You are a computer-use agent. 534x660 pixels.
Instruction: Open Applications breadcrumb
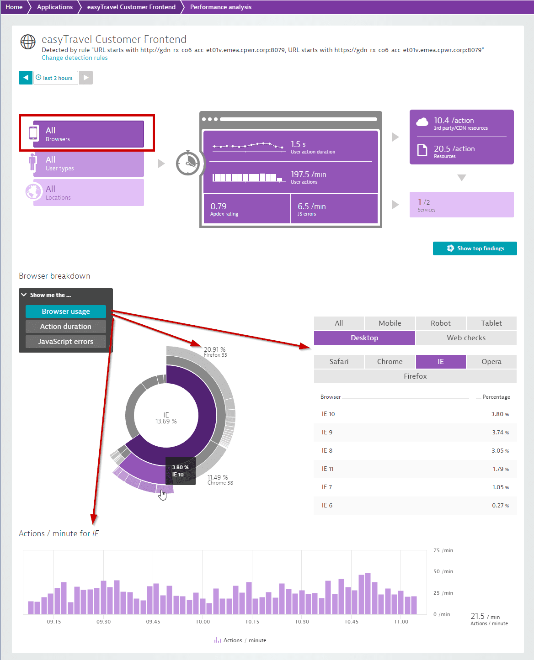tap(55, 7)
